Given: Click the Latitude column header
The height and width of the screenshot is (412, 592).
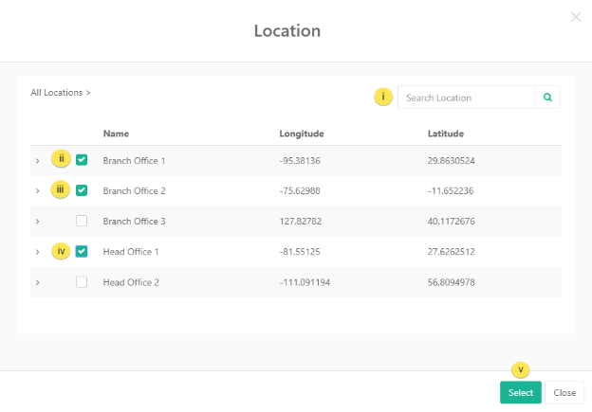Looking at the screenshot, I should pos(446,134).
